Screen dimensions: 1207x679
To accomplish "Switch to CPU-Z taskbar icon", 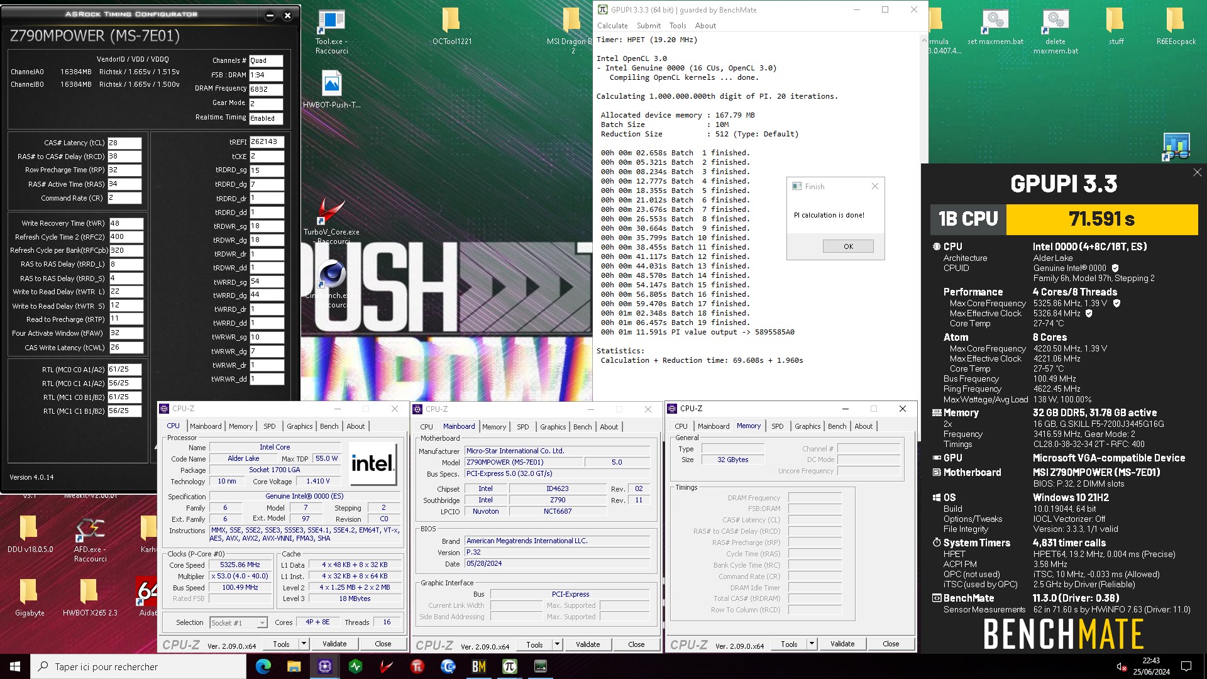I will (324, 666).
